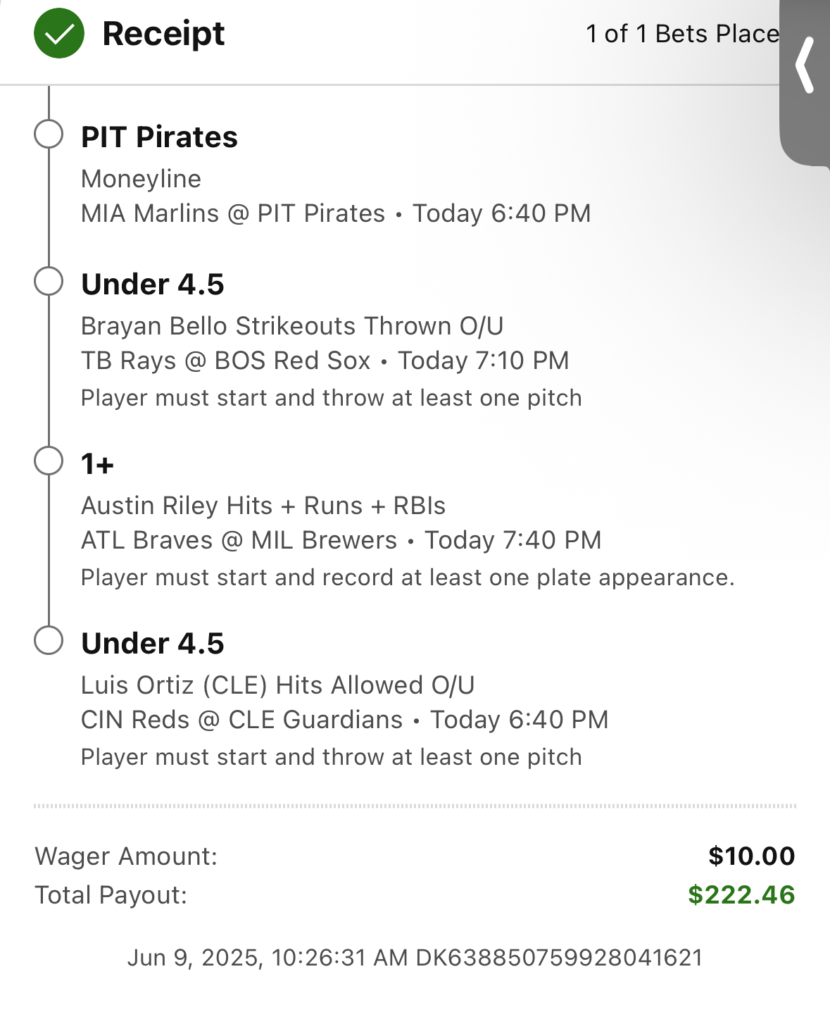
Task: Click the circle marker for Brayan Bello leg
Action: click(x=49, y=281)
